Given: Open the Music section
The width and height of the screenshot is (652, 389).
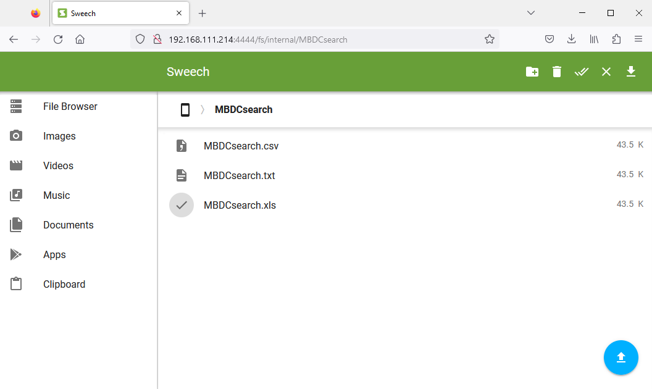Looking at the screenshot, I should point(57,195).
